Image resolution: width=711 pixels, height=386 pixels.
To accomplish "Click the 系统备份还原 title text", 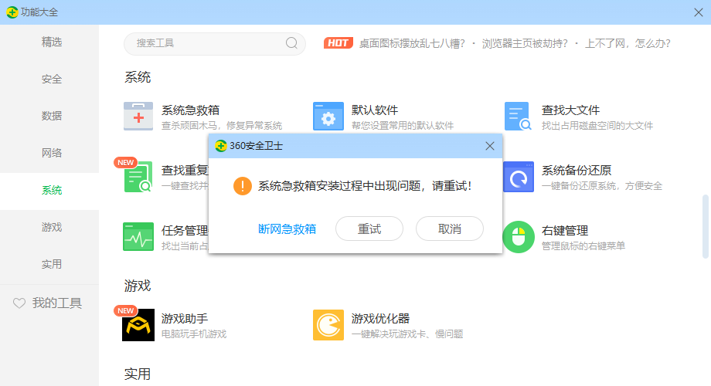I will (577, 171).
